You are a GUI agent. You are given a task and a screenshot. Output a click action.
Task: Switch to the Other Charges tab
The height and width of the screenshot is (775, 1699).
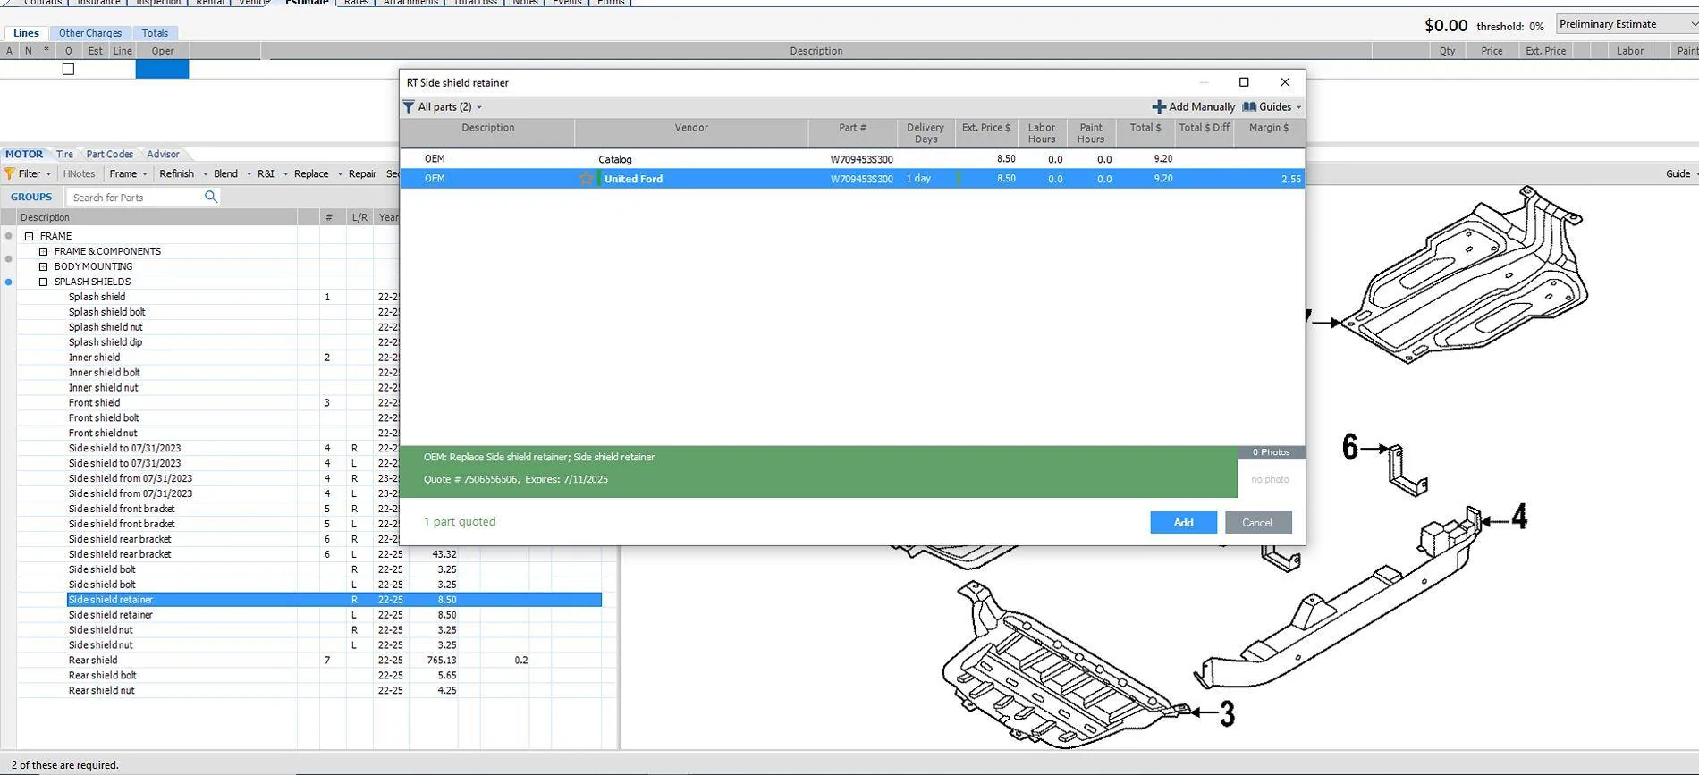pos(90,33)
